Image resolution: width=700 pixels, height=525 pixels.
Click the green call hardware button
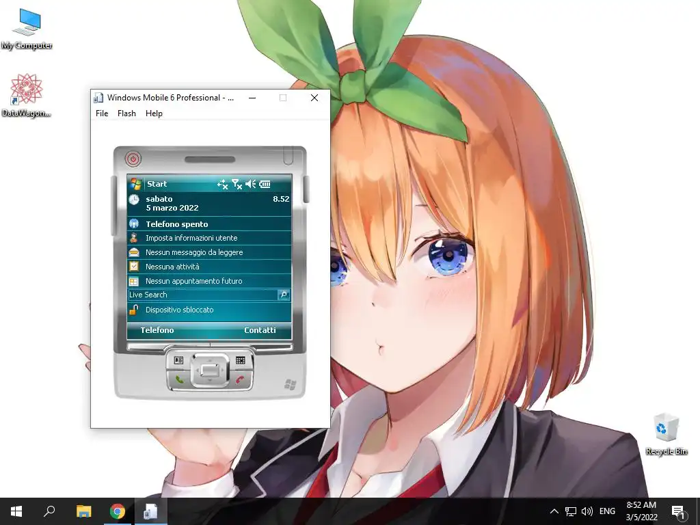179,380
